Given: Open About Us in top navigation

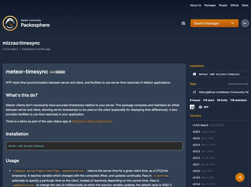Looking at the screenshot, I should 196,5.
